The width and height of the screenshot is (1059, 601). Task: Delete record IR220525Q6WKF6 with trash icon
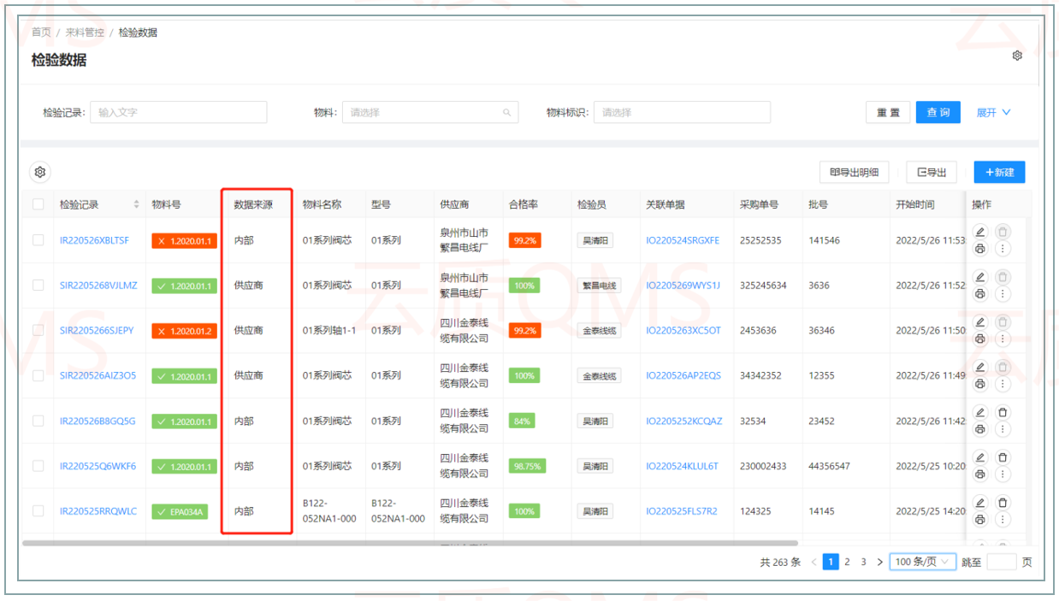coord(1003,457)
